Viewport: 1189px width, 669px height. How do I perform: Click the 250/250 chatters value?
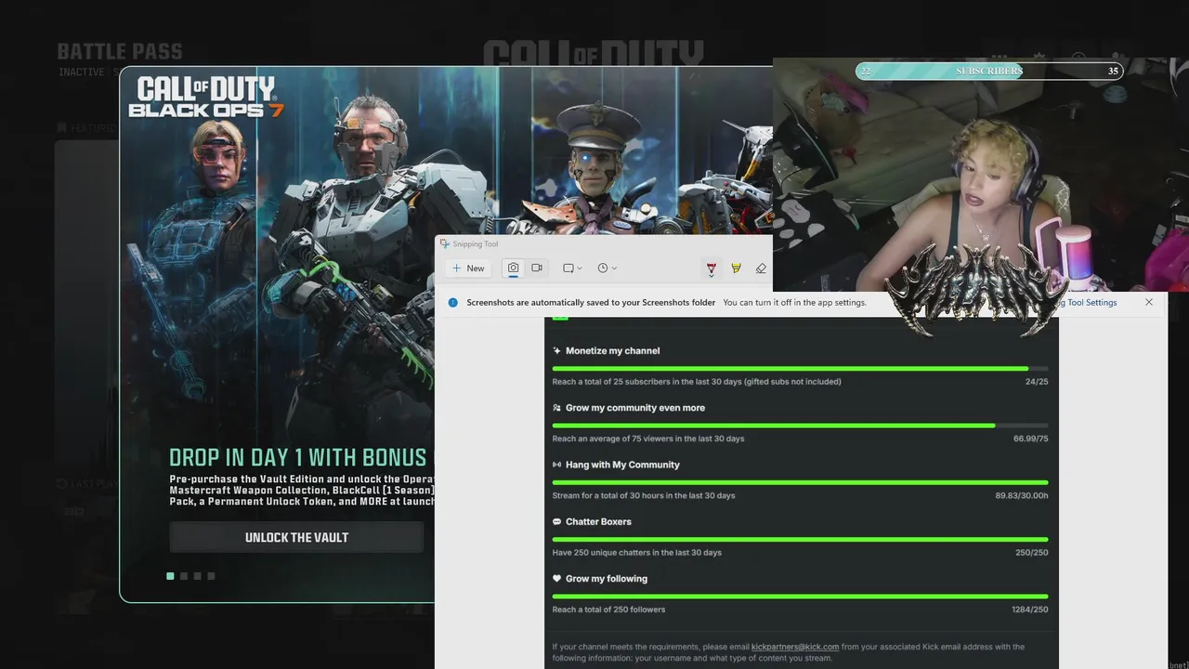pyautogui.click(x=1032, y=553)
